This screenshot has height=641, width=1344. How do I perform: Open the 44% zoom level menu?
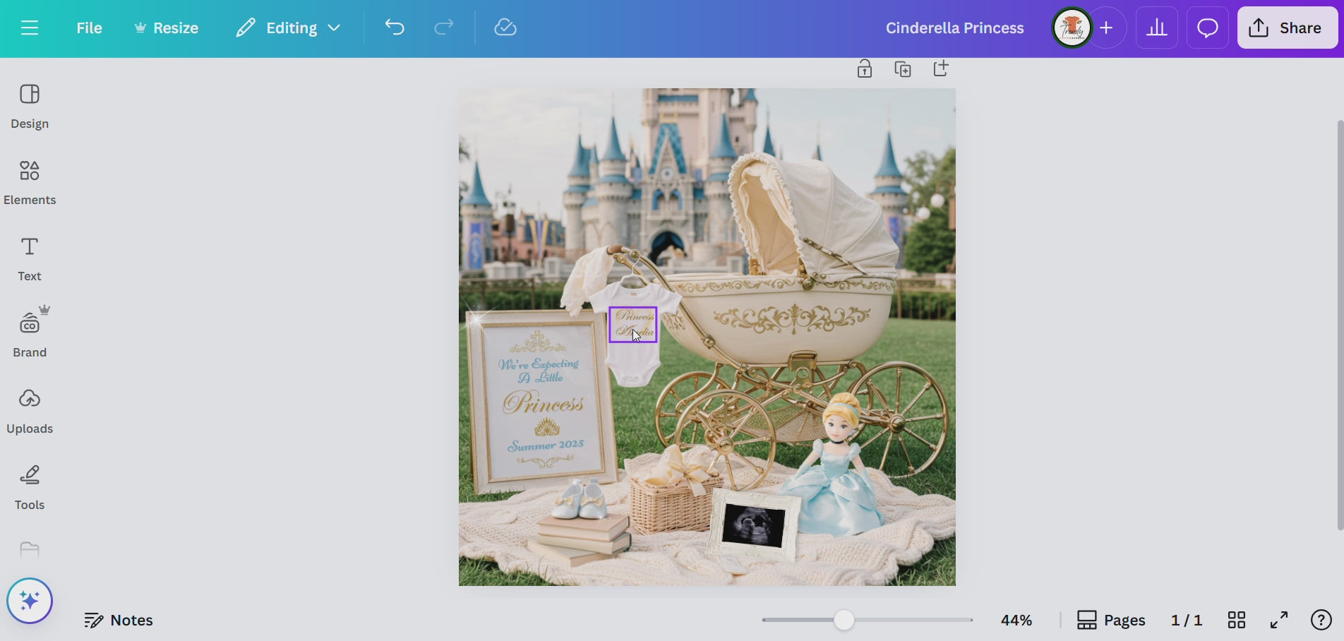click(1016, 620)
